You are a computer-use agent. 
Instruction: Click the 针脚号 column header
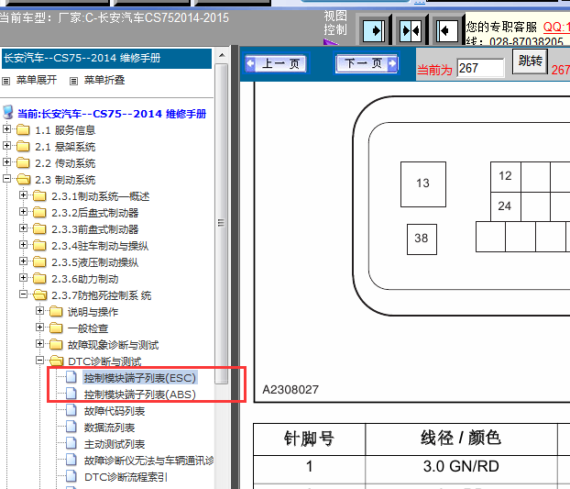(309, 439)
